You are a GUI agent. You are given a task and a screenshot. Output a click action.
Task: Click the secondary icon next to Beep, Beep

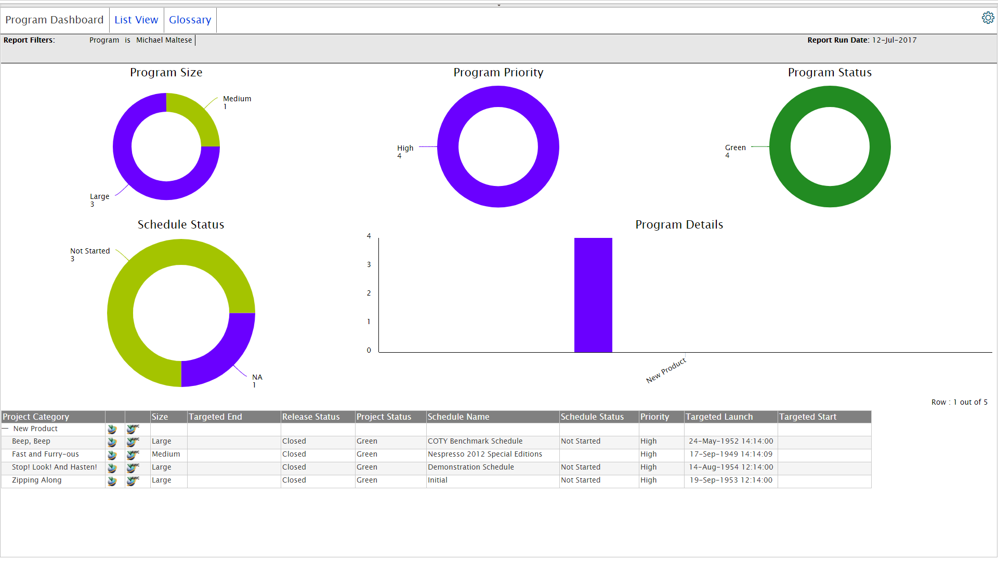pos(134,441)
